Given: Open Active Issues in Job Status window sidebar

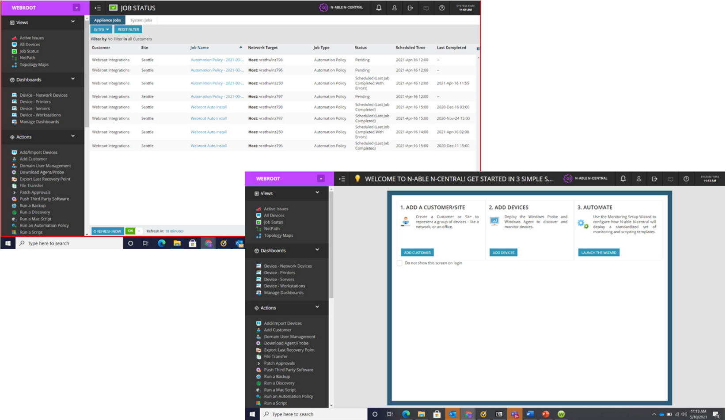Looking at the screenshot, I should pos(31,38).
